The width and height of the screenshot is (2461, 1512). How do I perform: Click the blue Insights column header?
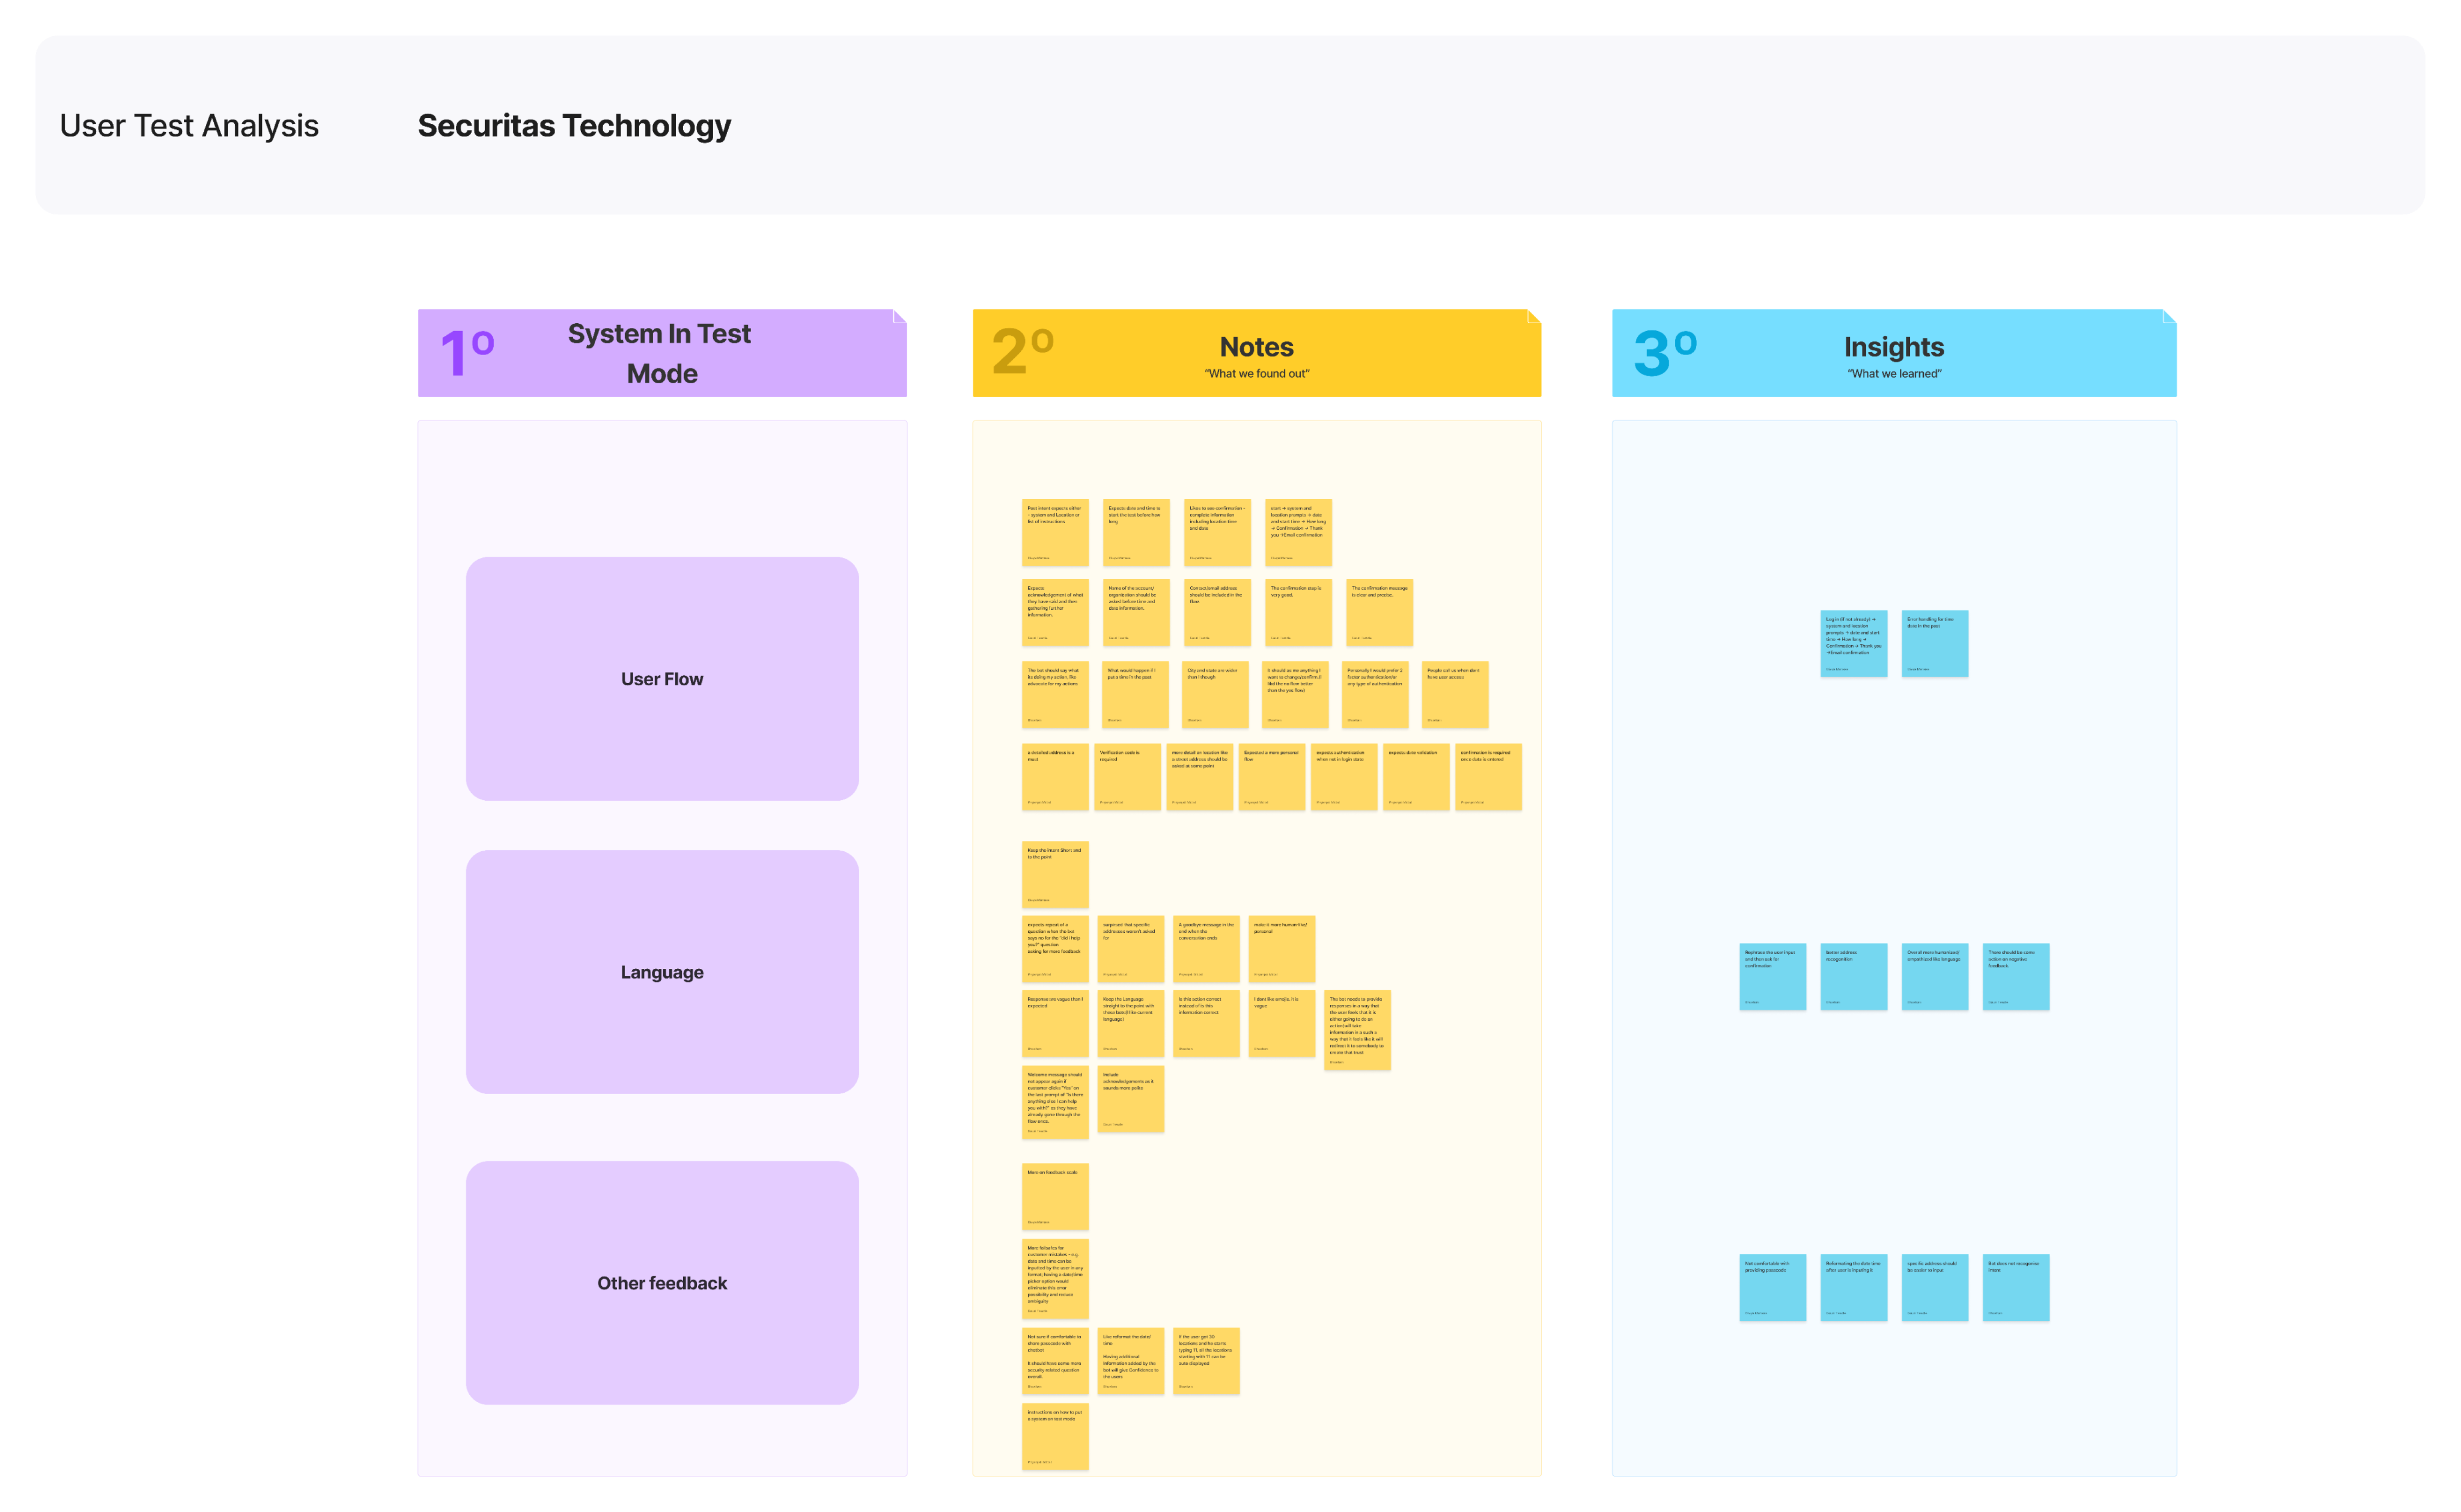tap(1893, 353)
